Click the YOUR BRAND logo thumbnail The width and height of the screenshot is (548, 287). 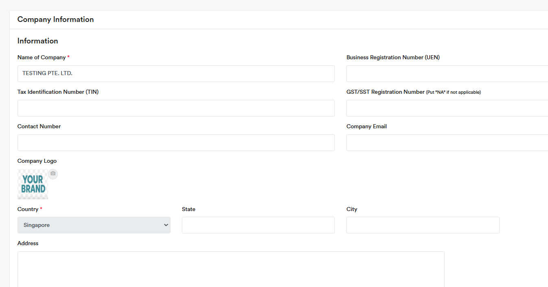(x=33, y=184)
